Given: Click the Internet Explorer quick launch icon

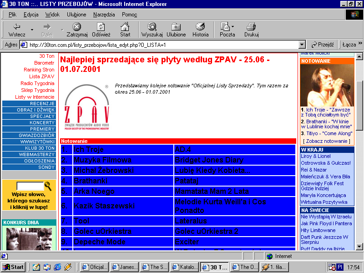Looking at the screenshot, I should click(x=57, y=267).
